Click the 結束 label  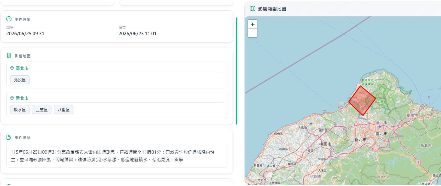pyautogui.click(x=122, y=28)
